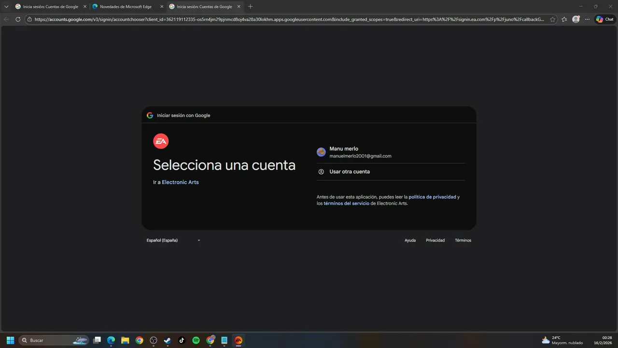Click Selecciona una cuenta heading
Screen dimensions: 618x348
pyautogui.click(x=224, y=165)
